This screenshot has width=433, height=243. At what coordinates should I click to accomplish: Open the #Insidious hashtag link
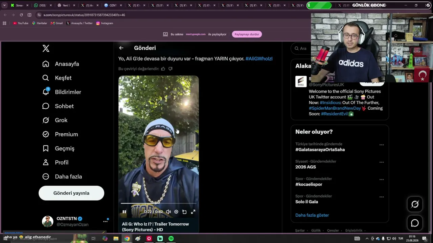[330, 103]
